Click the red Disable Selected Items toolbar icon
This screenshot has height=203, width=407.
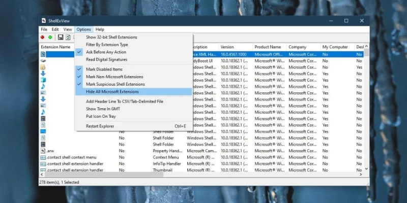pos(43,37)
